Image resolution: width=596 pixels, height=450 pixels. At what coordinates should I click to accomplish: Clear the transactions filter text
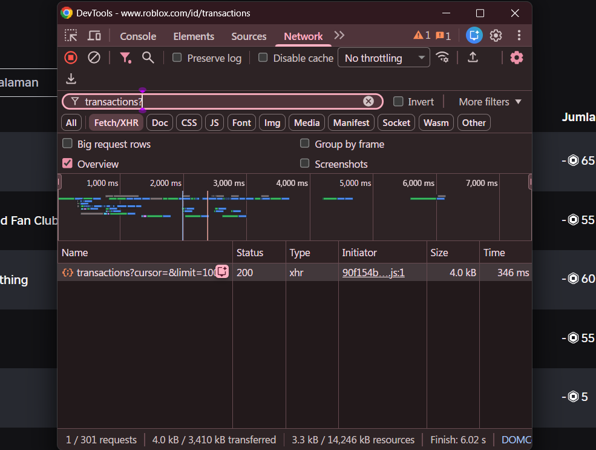point(368,101)
